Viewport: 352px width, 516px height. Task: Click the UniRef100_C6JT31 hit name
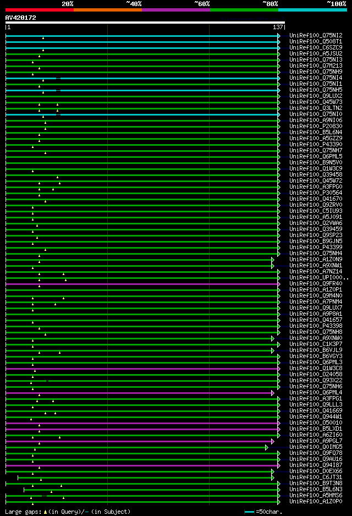click(316, 477)
